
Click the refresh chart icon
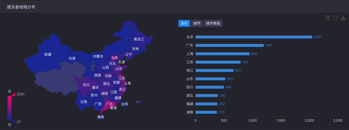coord(335,18)
